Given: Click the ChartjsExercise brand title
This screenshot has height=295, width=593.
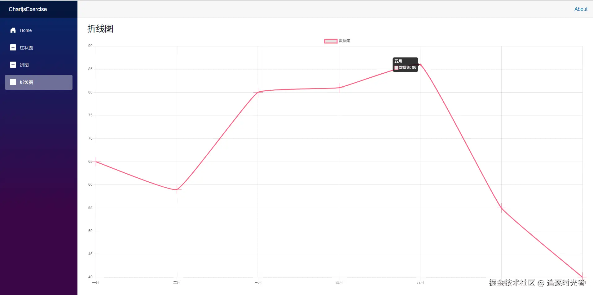Looking at the screenshot, I should [x=28, y=9].
